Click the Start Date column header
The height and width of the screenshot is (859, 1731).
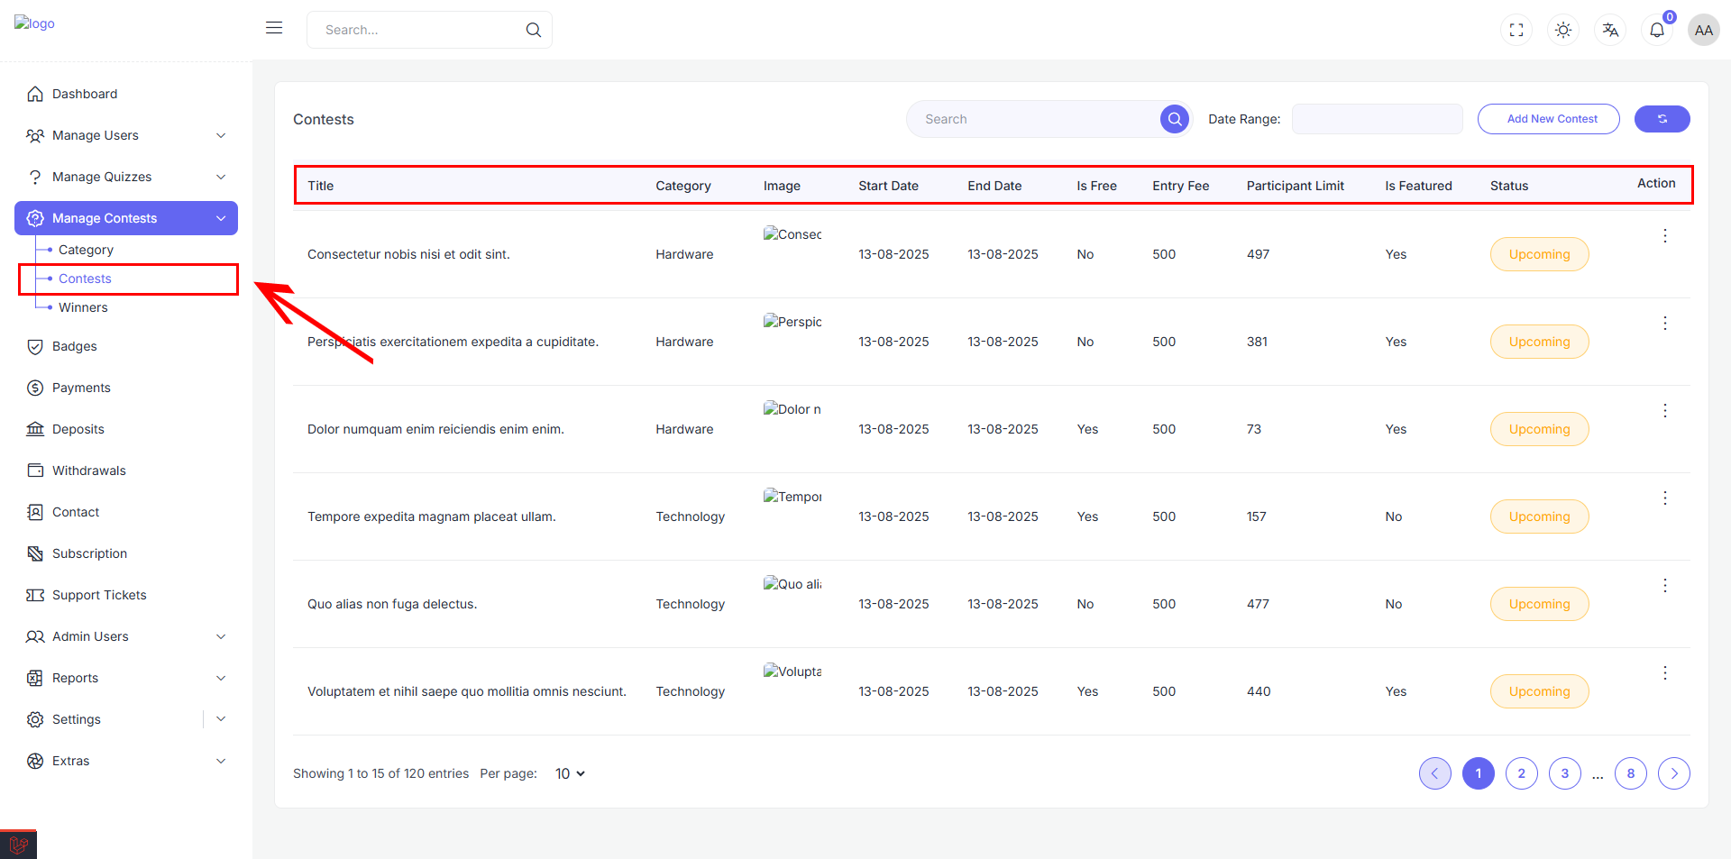pos(888,186)
